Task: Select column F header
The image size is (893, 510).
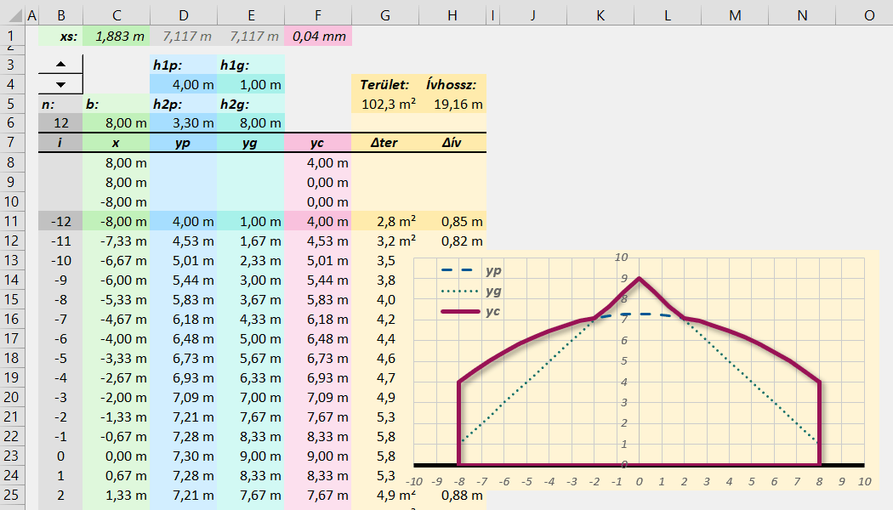Action: [x=317, y=15]
